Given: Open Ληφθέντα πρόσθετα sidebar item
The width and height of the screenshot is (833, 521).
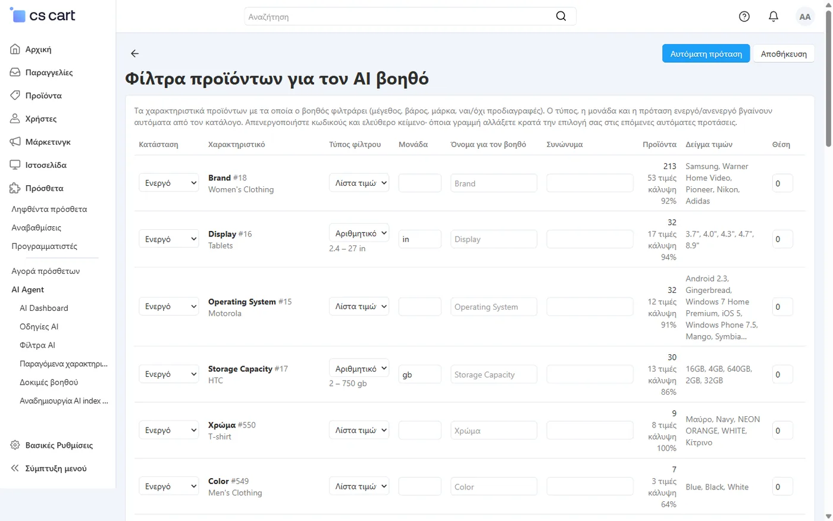Looking at the screenshot, I should 49,209.
